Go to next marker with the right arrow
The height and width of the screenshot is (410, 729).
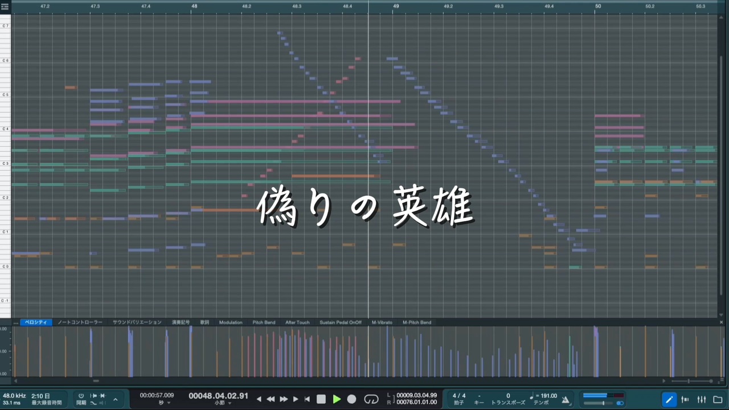coord(295,399)
